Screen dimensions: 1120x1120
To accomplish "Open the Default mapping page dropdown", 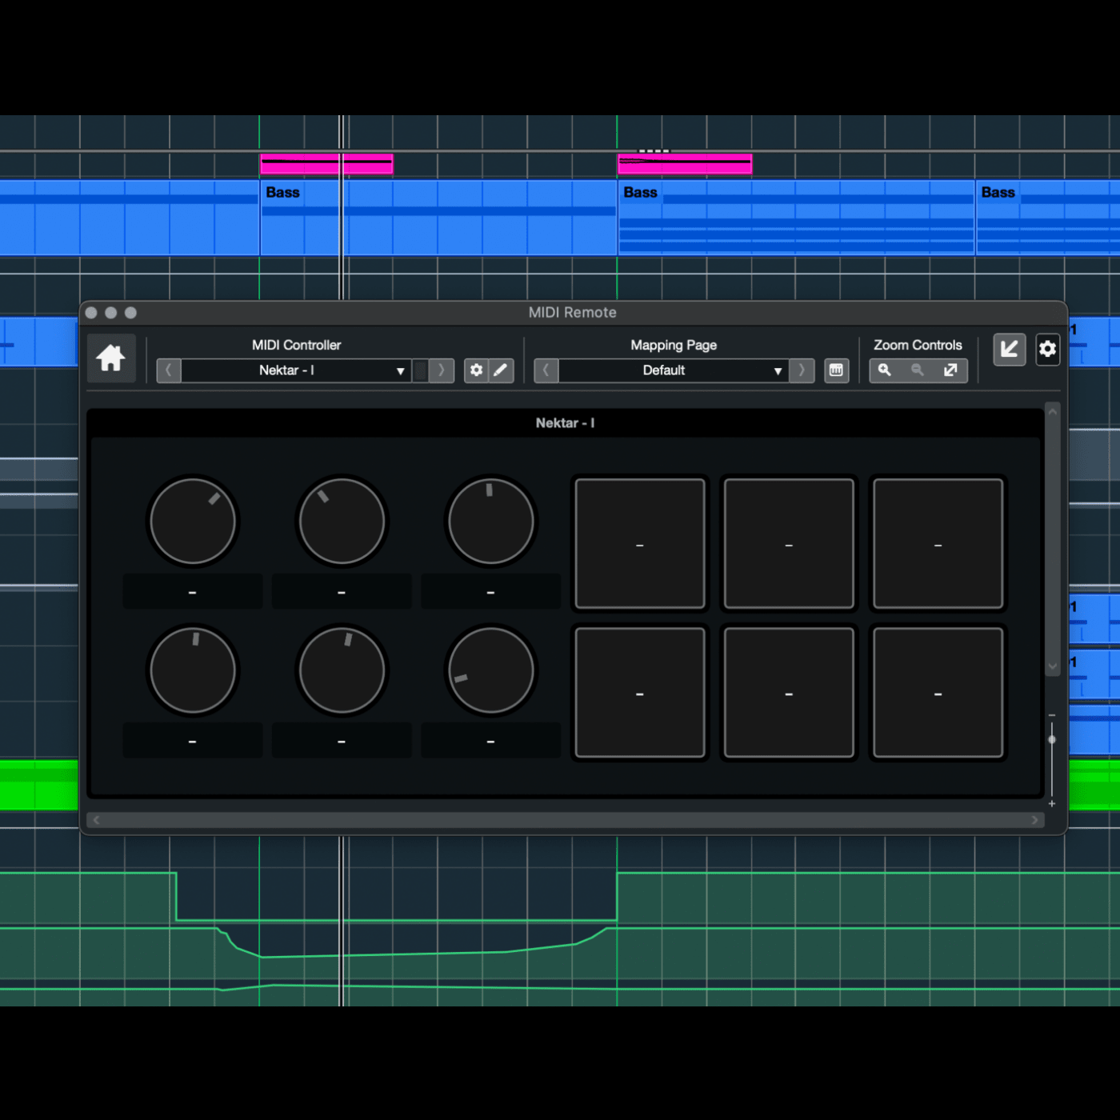I will click(674, 370).
